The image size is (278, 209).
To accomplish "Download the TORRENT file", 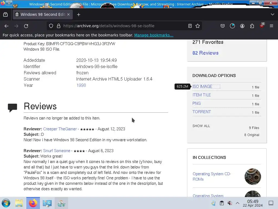I will [x=202, y=112].
